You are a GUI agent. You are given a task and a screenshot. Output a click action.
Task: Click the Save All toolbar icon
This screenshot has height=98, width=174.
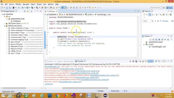click(x=10, y=8)
